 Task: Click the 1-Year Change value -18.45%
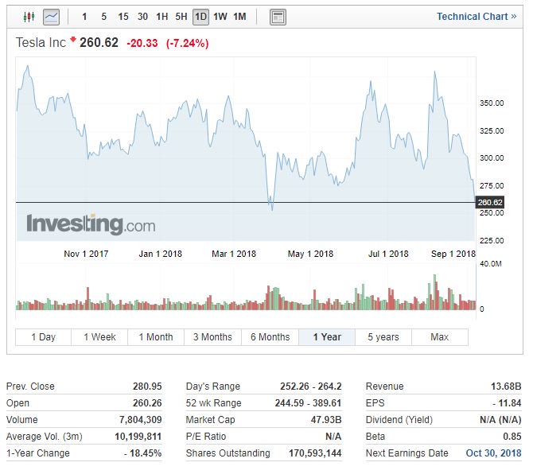pos(142,453)
